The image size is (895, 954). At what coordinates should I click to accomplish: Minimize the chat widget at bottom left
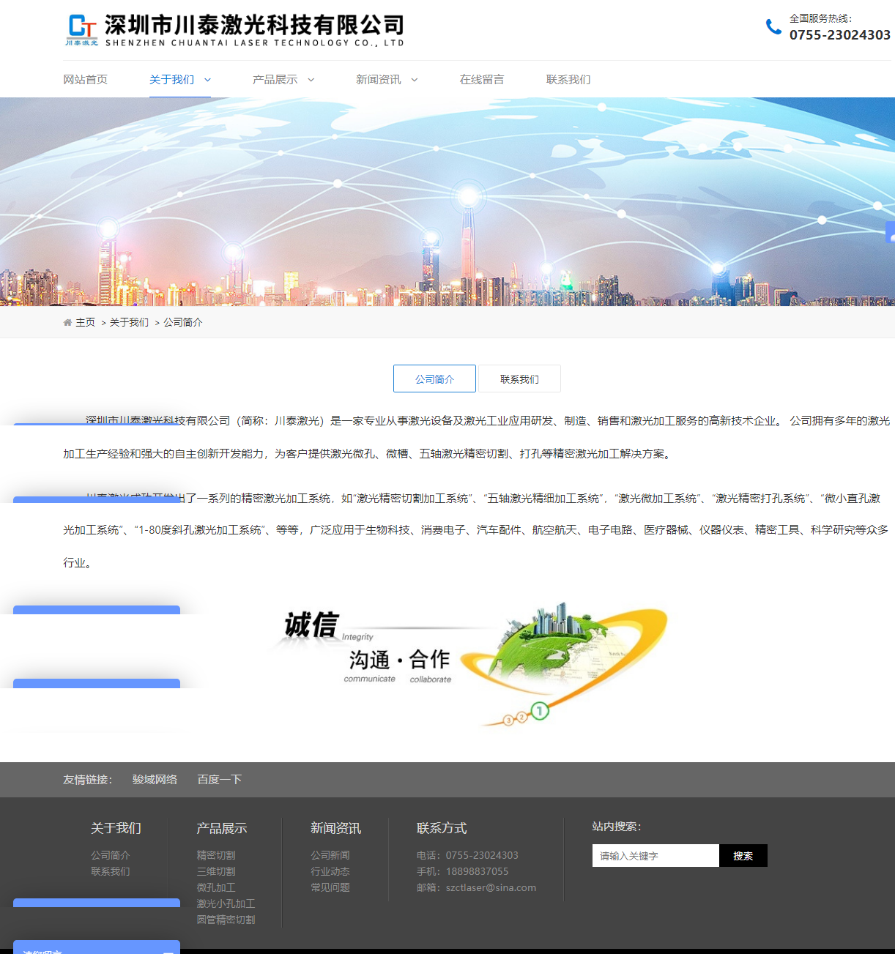coord(168,951)
